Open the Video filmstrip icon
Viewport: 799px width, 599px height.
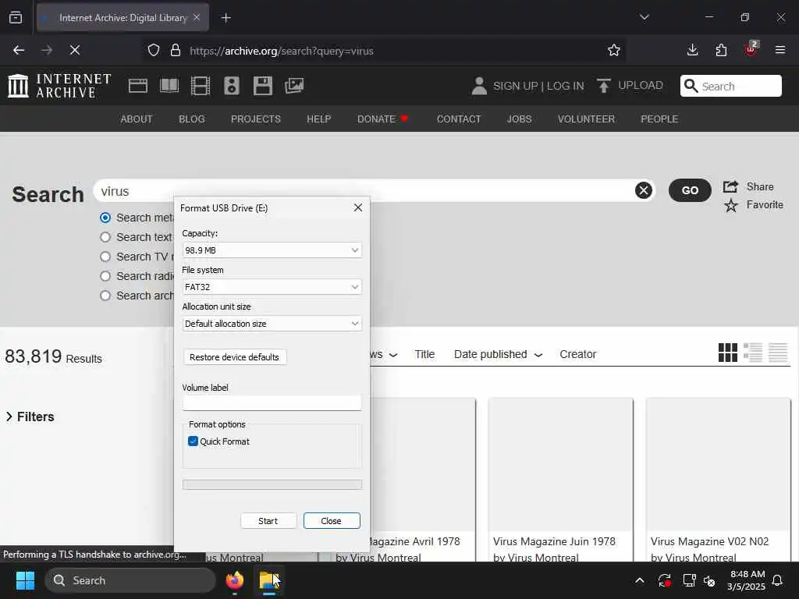[201, 86]
